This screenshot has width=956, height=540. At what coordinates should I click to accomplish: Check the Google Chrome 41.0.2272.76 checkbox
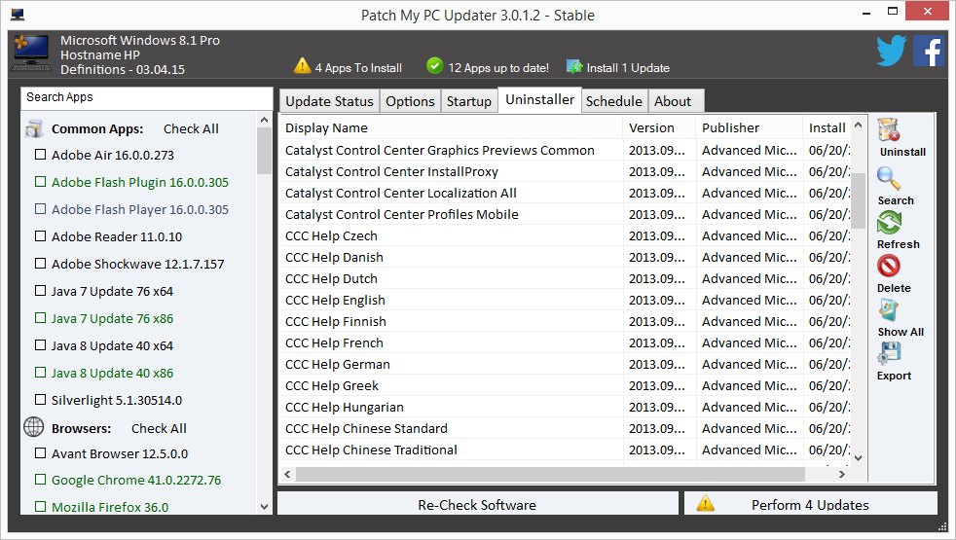click(40, 480)
